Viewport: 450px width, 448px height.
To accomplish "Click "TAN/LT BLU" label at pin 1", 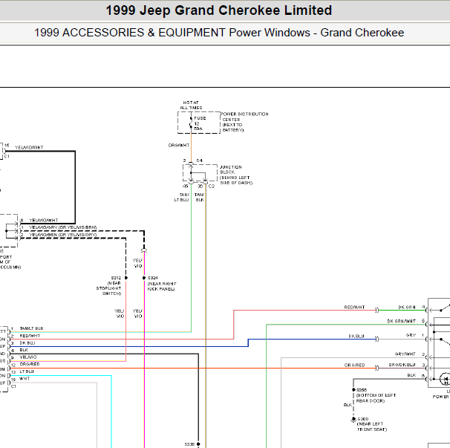I will pyautogui.click(x=32, y=328).
